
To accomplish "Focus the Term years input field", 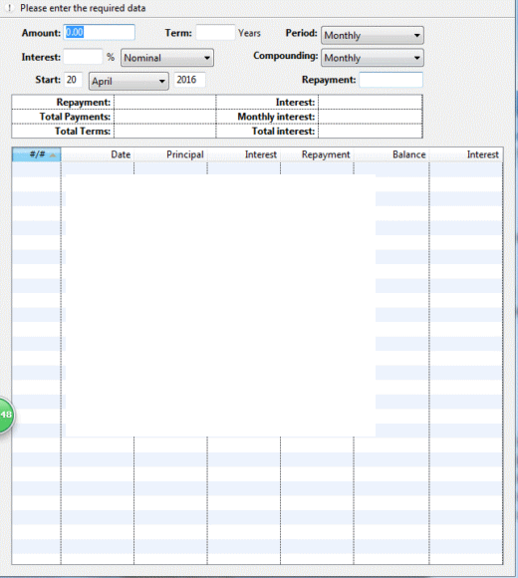I will pyautogui.click(x=215, y=33).
